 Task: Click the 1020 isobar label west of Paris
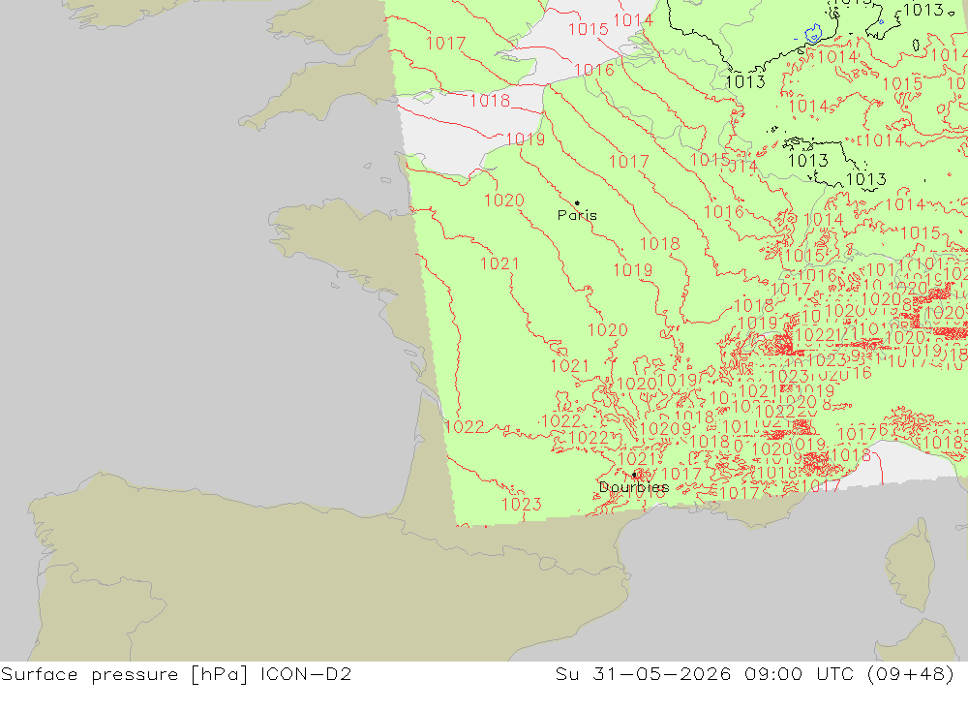tap(503, 201)
